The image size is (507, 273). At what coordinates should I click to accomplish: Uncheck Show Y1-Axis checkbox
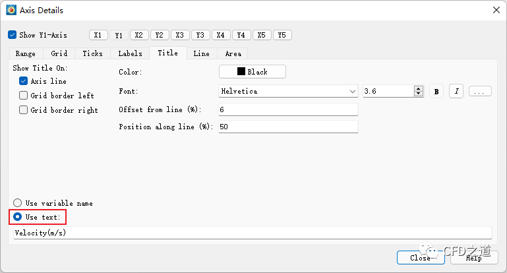pos(13,35)
